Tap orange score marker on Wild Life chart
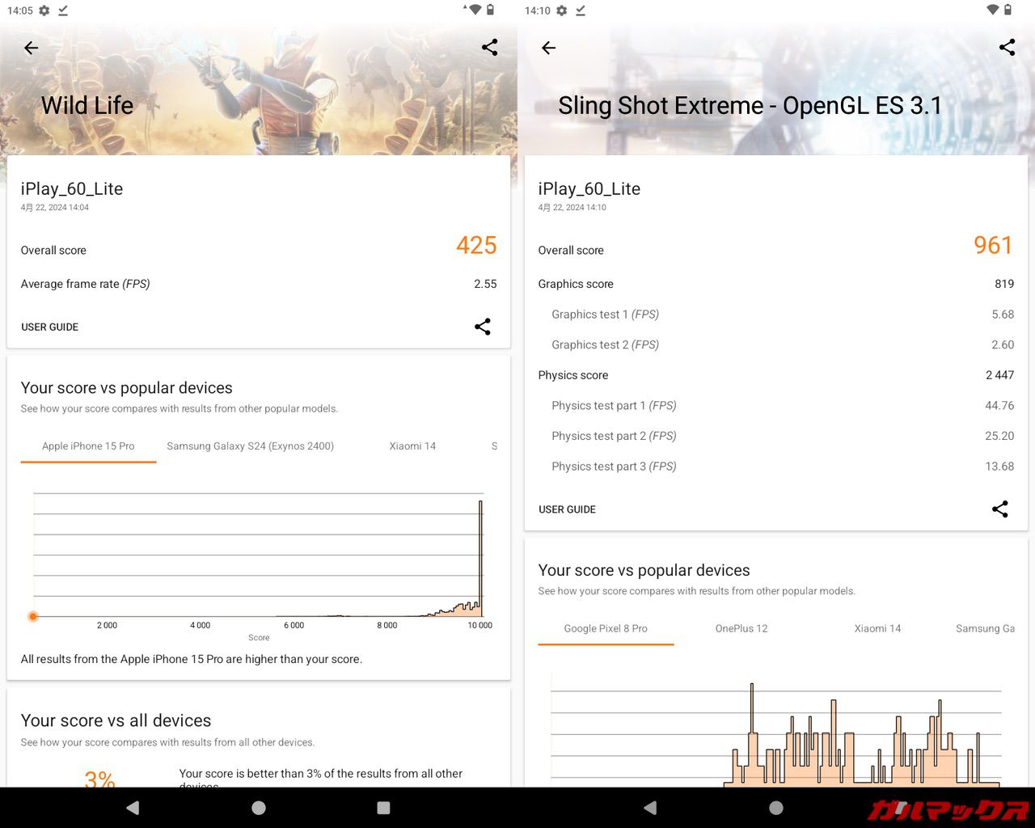1035x828 pixels. 33,616
